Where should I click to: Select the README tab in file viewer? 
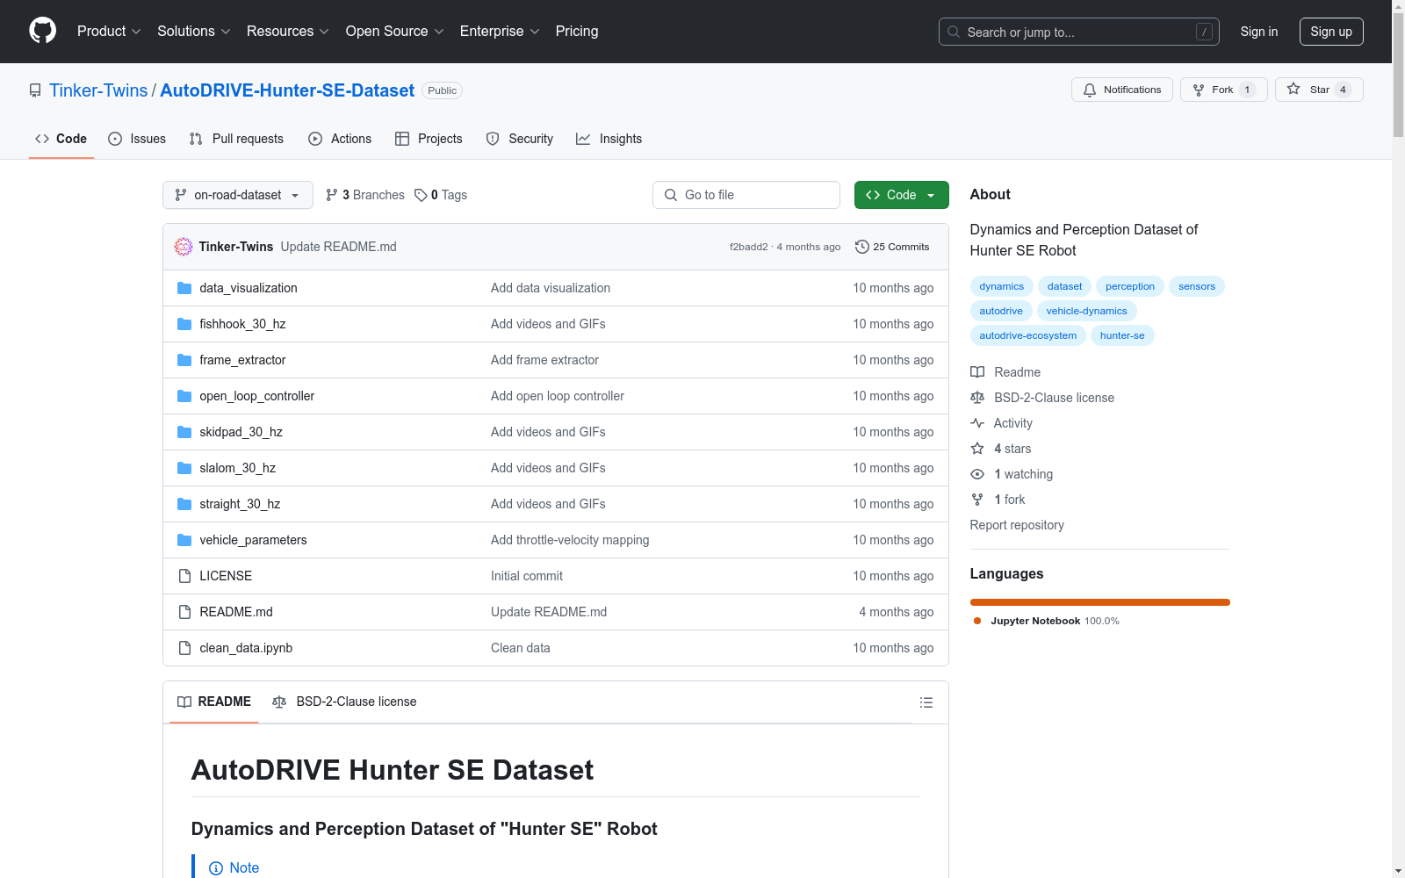coord(214,702)
